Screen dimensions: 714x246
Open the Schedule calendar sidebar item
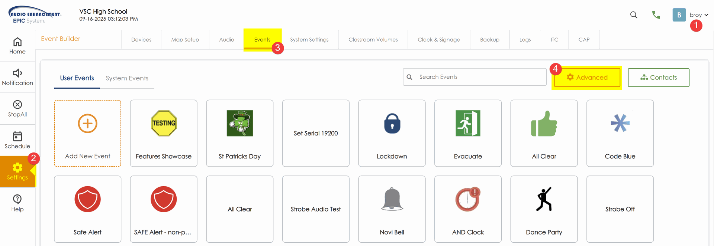click(17, 140)
